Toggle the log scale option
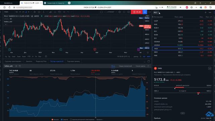The height and width of the screenshot is (121, 215). (144, 56)
